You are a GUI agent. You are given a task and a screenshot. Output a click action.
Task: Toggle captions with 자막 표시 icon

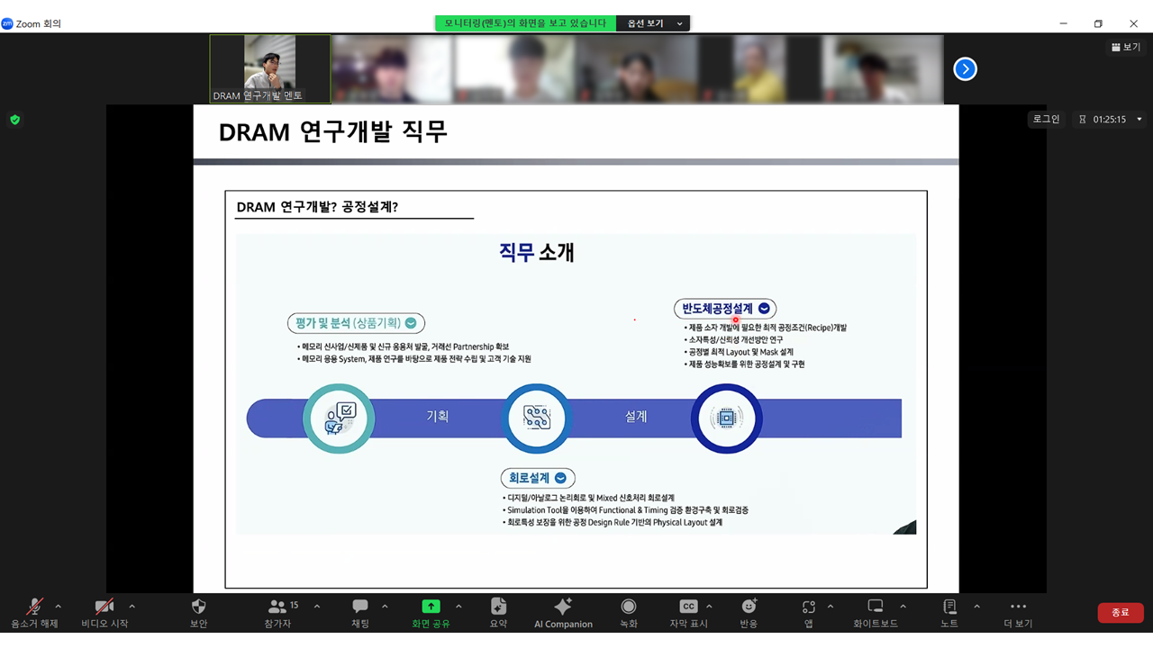[x=688, y=607]
